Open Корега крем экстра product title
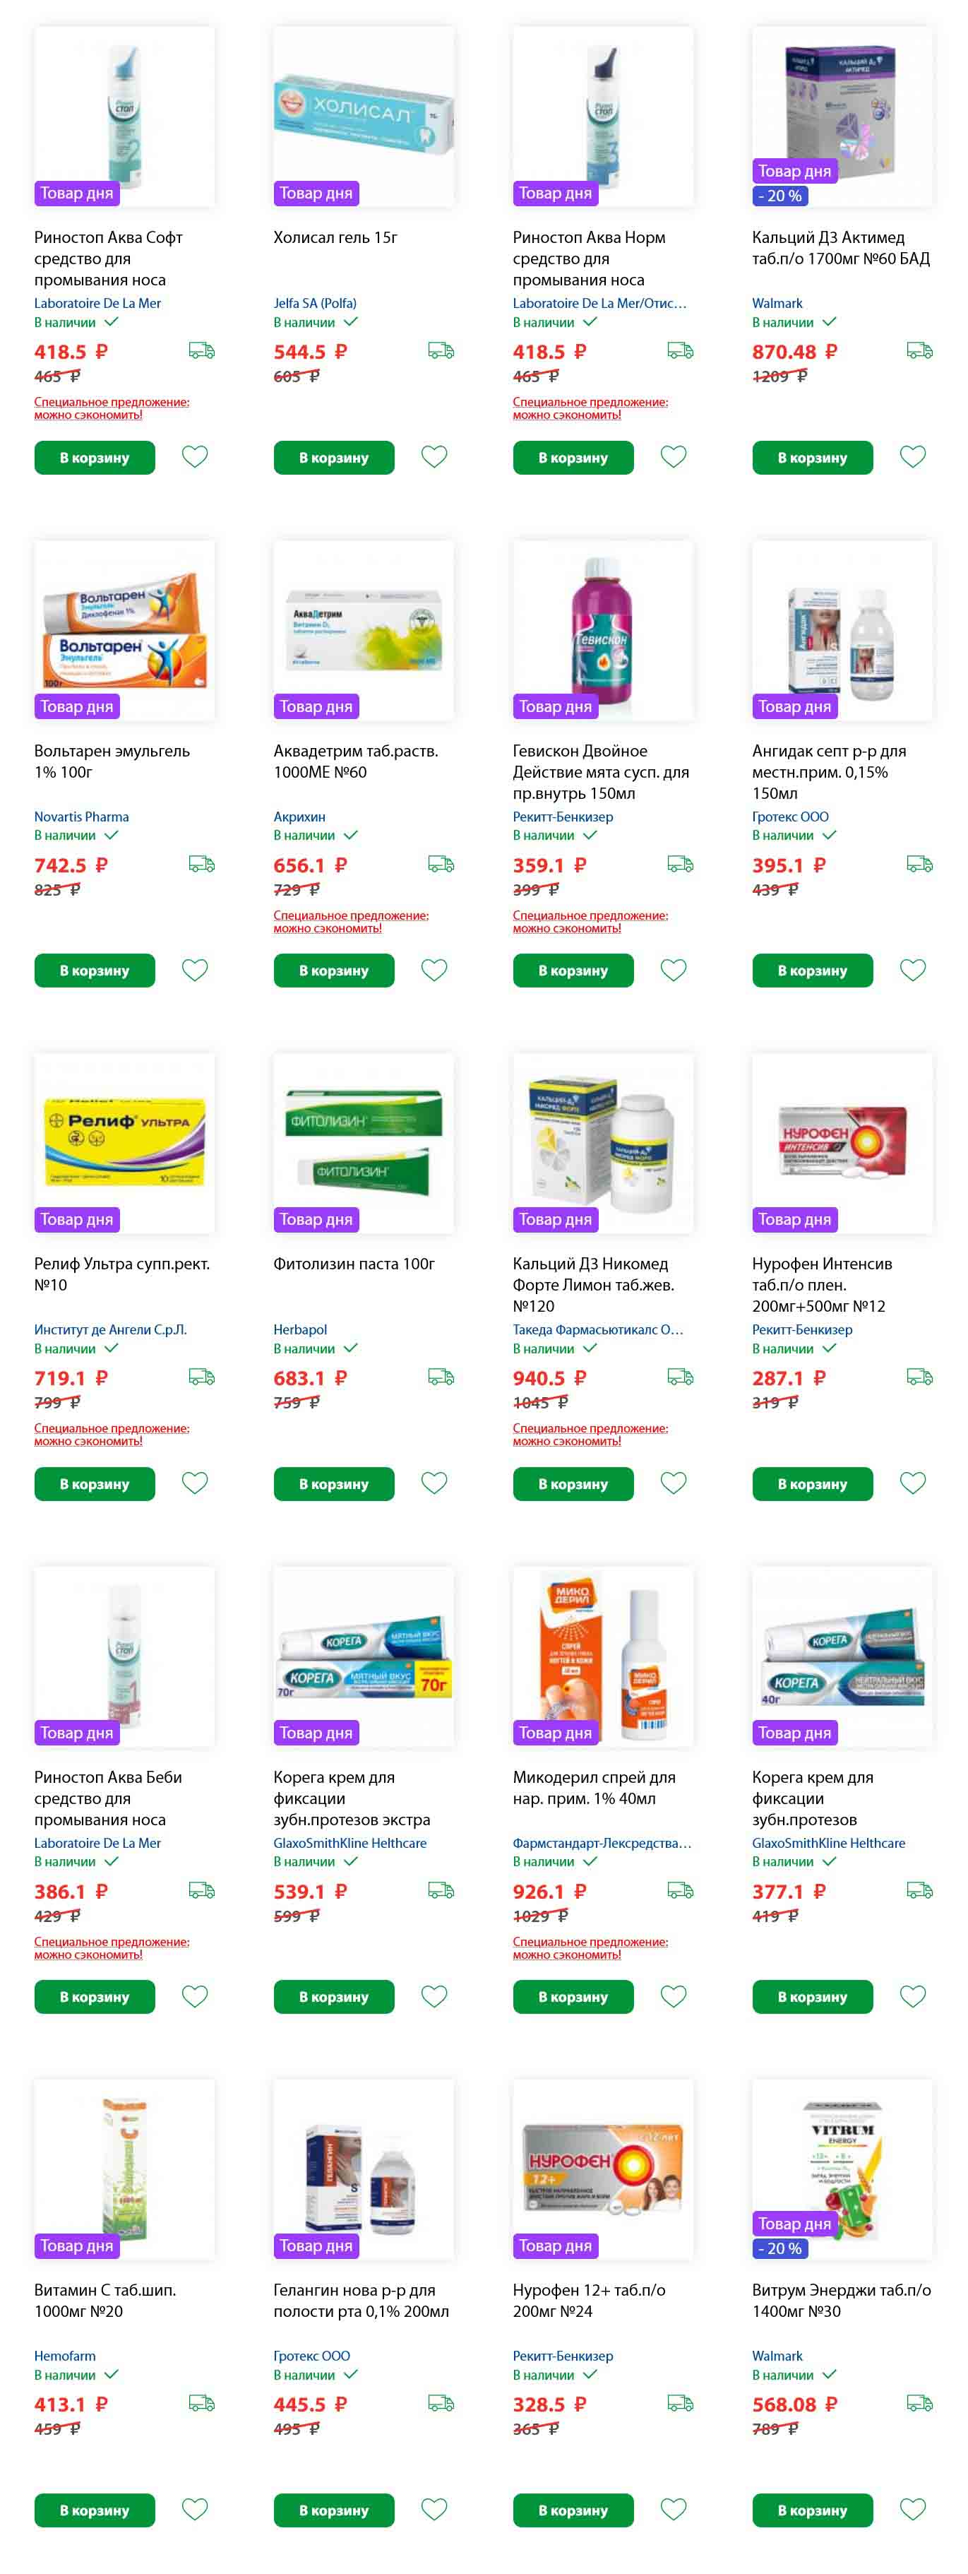Image resolution: width=968 pixels, height=2574 pixels. 352,1798
